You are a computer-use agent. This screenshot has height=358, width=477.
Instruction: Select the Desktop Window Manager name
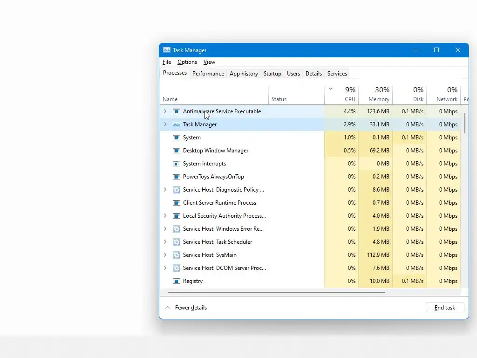pyautogui.click(x=216, y=151)
